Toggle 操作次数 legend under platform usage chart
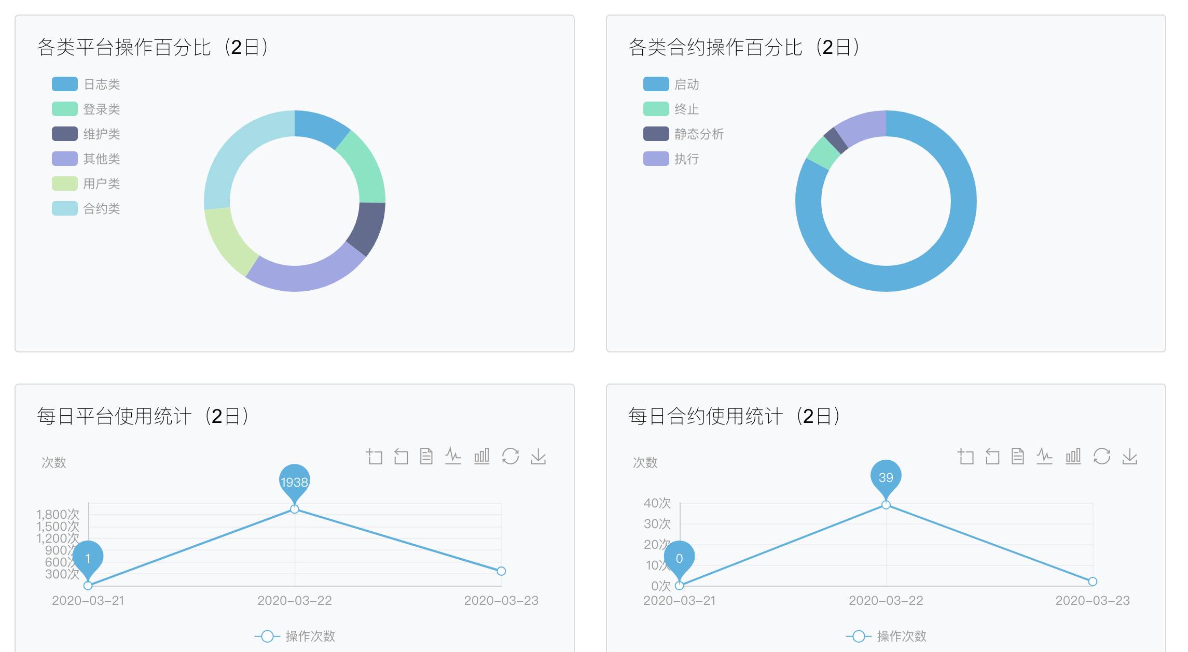Image resolution: width=1188 pixels, height=652 pixels. tap(310, 636)
